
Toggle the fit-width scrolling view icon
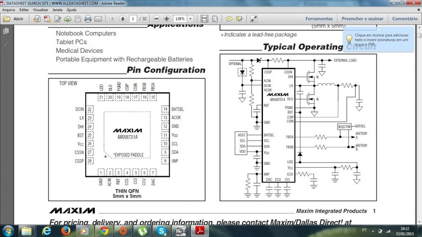(x=204, y=19)
